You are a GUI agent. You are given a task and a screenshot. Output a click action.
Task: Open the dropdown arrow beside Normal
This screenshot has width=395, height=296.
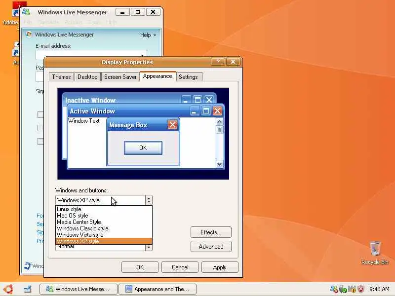(x=149, y=248)
